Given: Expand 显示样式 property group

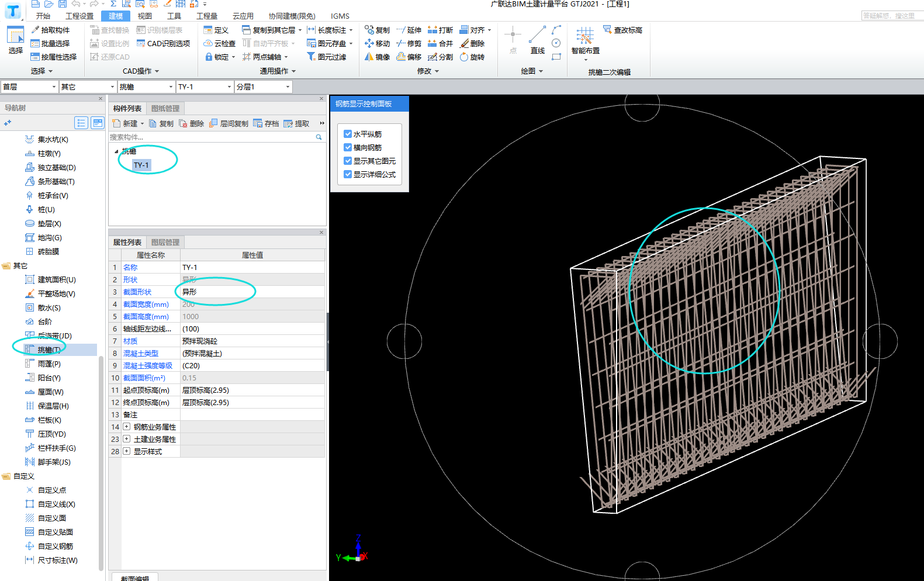Looking at the screenshot, I should 126,451.
